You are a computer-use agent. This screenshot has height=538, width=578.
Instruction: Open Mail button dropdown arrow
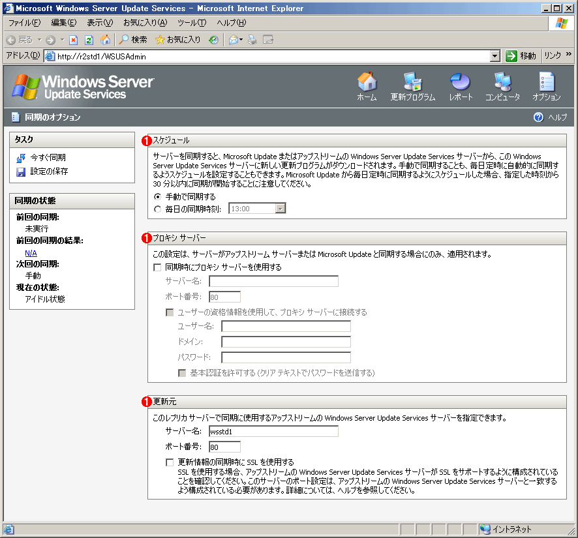click(241, 40)
